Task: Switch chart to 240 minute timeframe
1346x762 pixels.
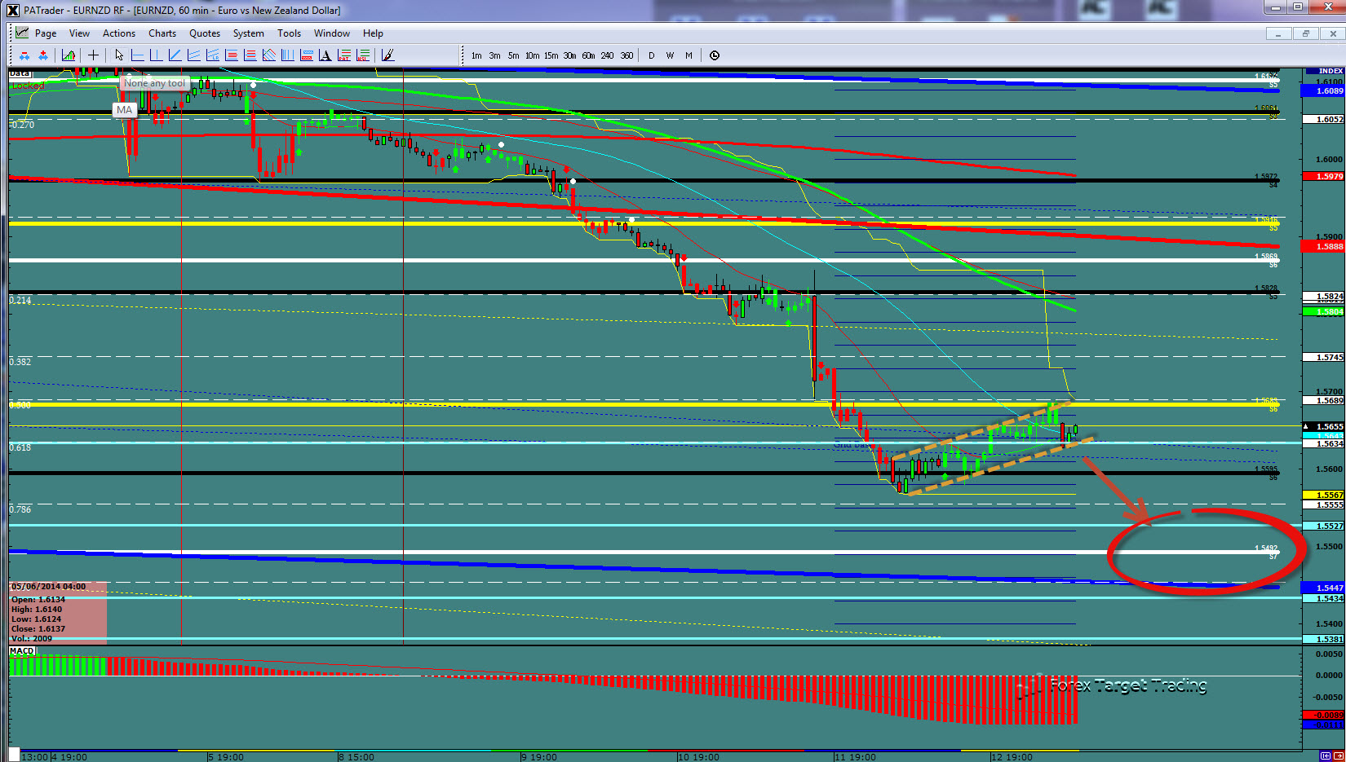Action: pos(607,56)
